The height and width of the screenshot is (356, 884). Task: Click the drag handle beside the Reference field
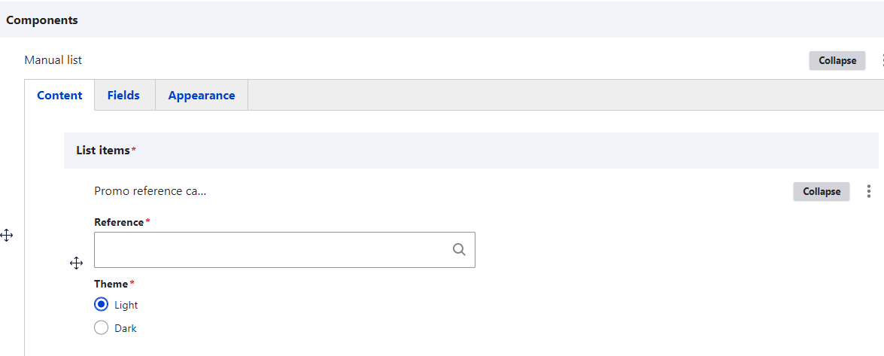pyautogui.click(x=76, y=263)
